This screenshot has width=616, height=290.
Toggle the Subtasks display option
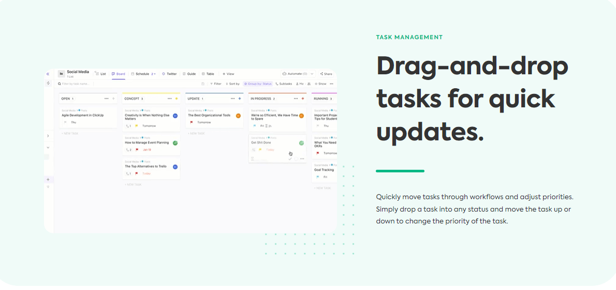pos(284,84)
